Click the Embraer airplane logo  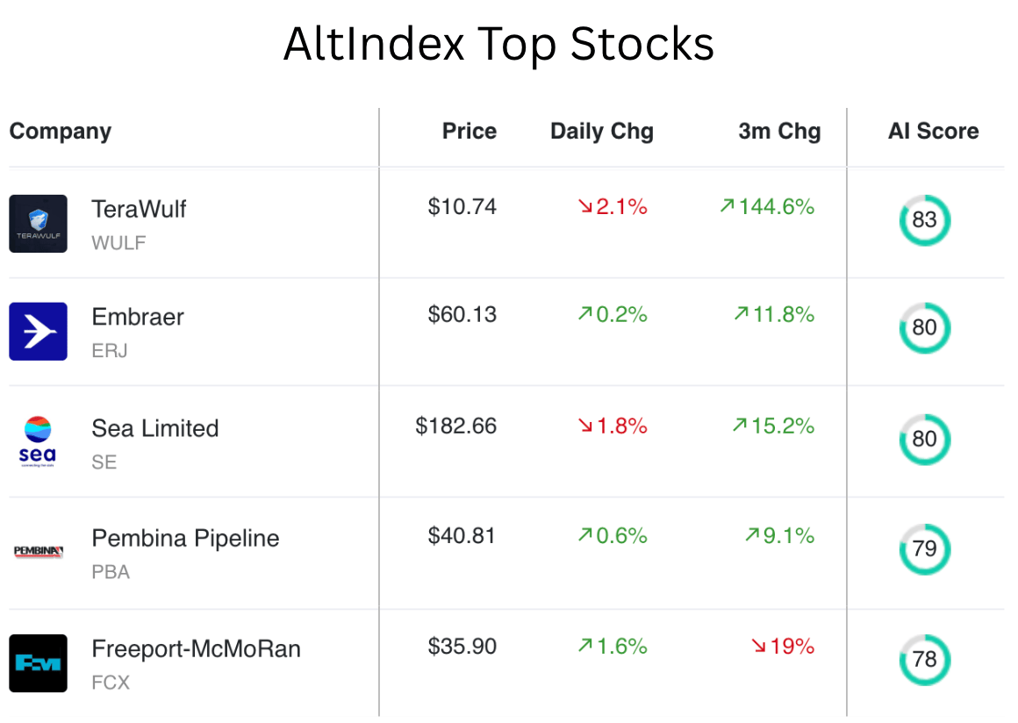click(x=38, y=332)
